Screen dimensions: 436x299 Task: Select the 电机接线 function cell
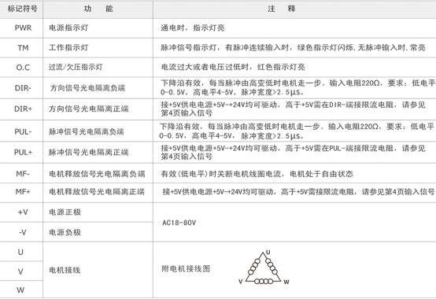98,270
